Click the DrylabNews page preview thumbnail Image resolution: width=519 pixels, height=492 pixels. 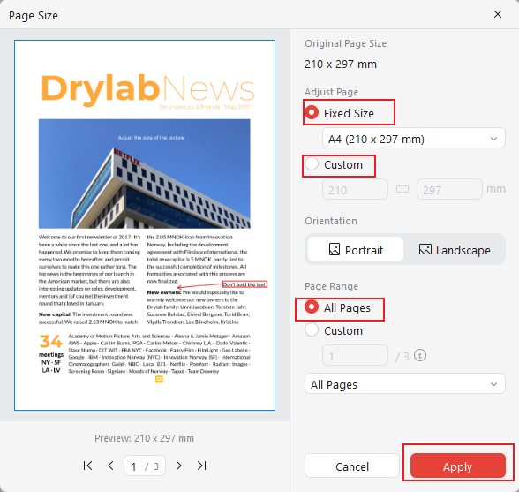[145, 225]
